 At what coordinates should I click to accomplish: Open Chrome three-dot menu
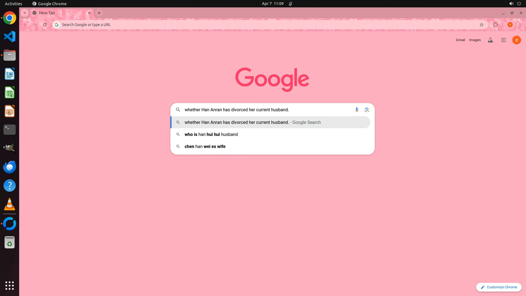tap(520, 25)
